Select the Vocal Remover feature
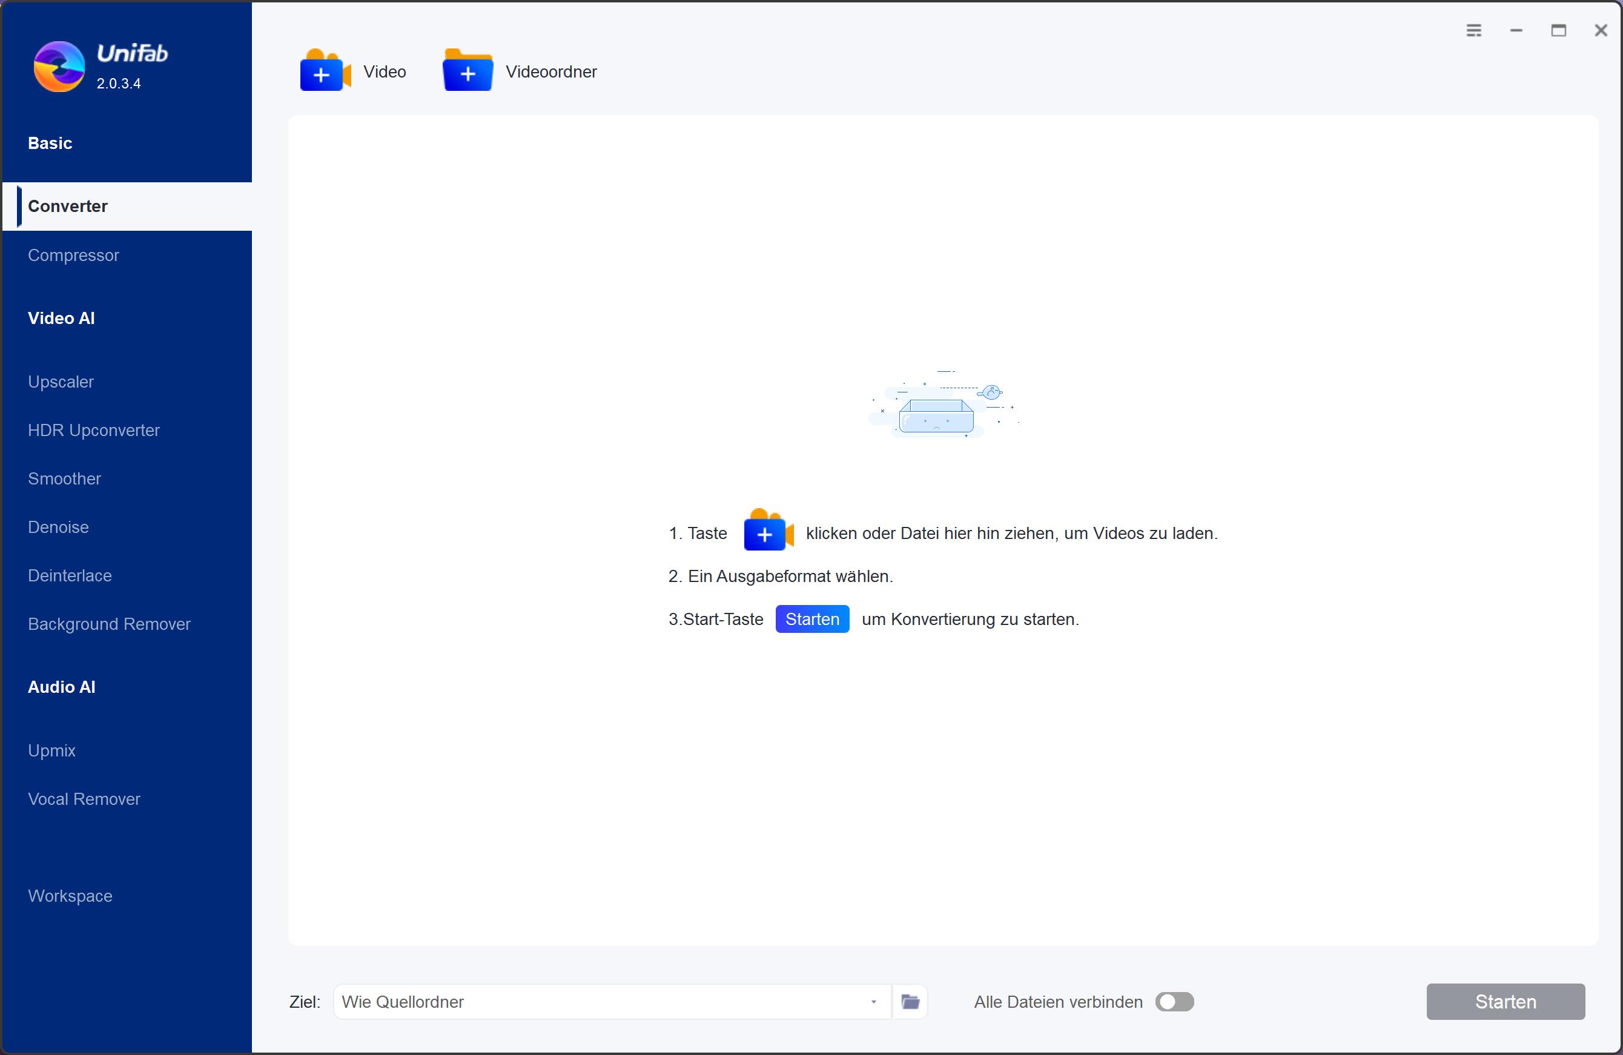This screenshot has height=1055, width=1623. coord(84,798)
